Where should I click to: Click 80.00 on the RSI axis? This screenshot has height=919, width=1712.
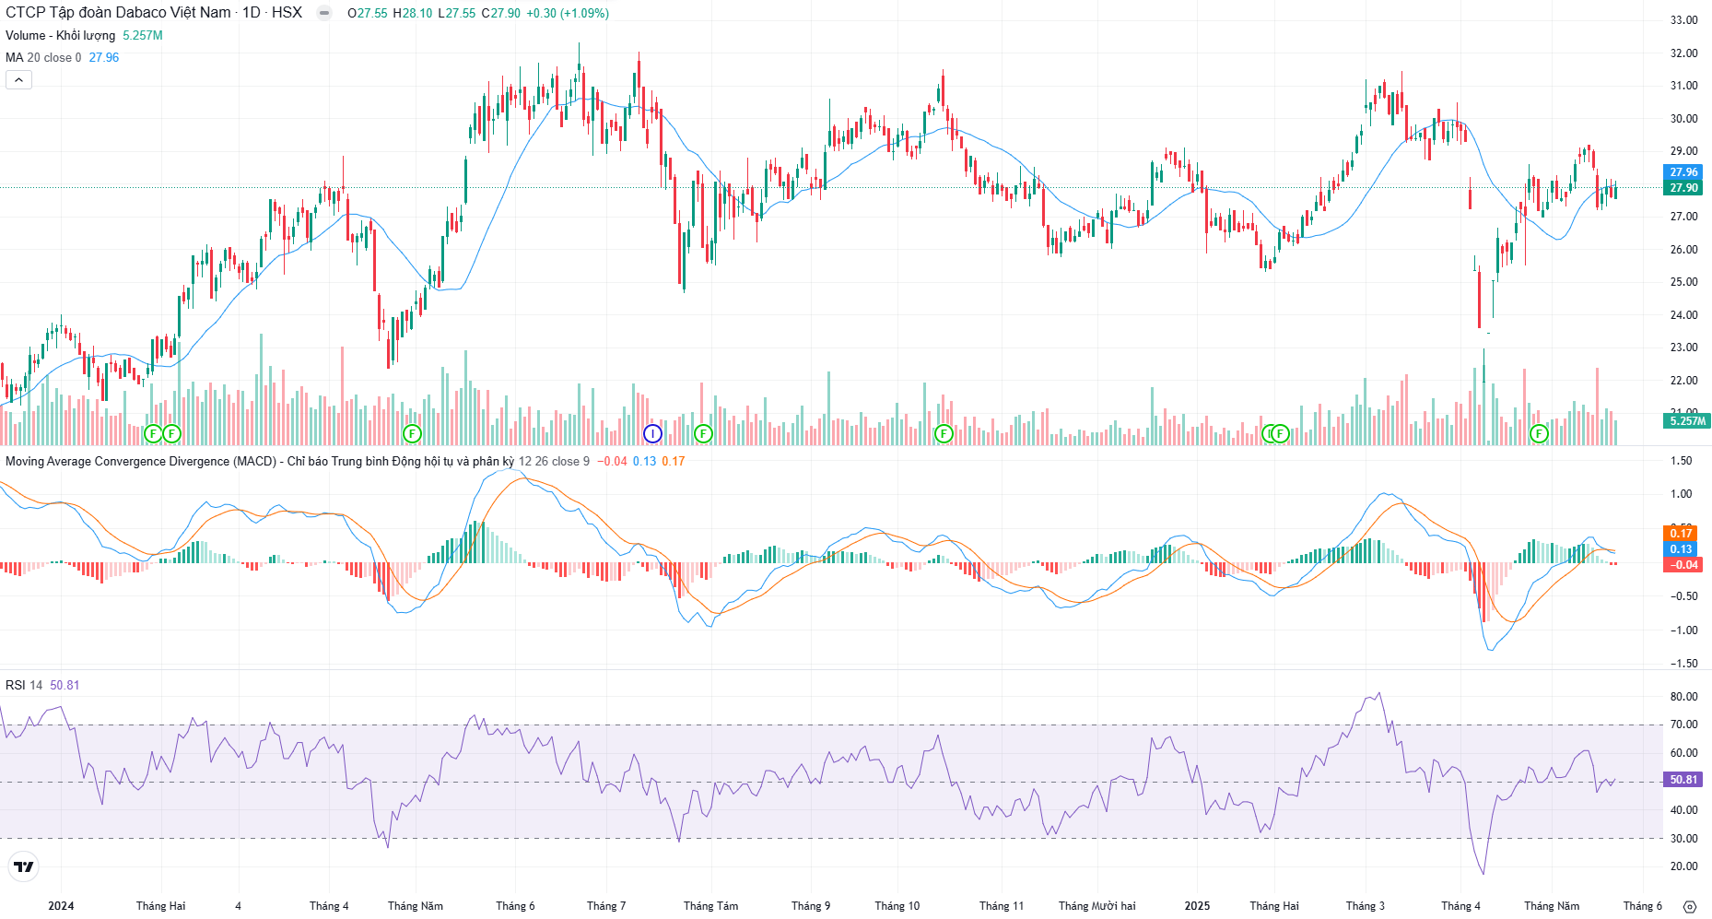[x=1683, y=697]
